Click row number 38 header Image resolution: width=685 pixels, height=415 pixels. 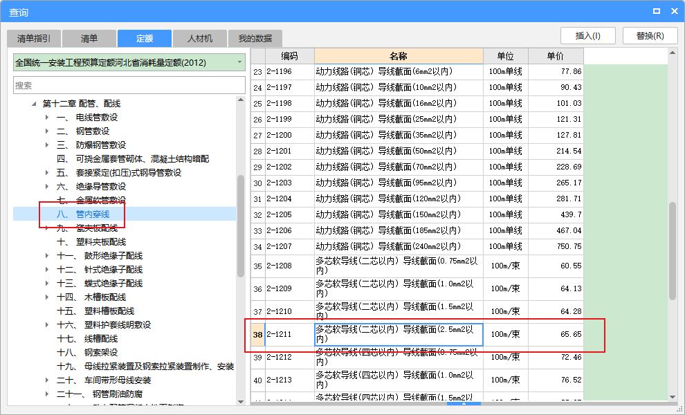pos(258,334)
